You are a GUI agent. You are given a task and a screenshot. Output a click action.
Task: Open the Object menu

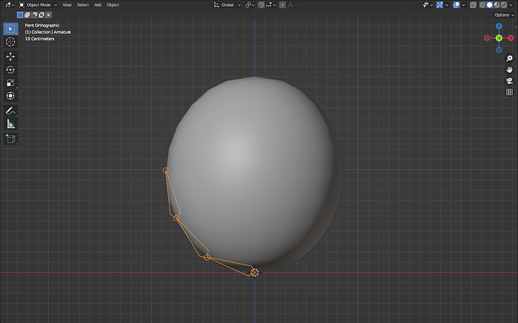coord(113,5)
